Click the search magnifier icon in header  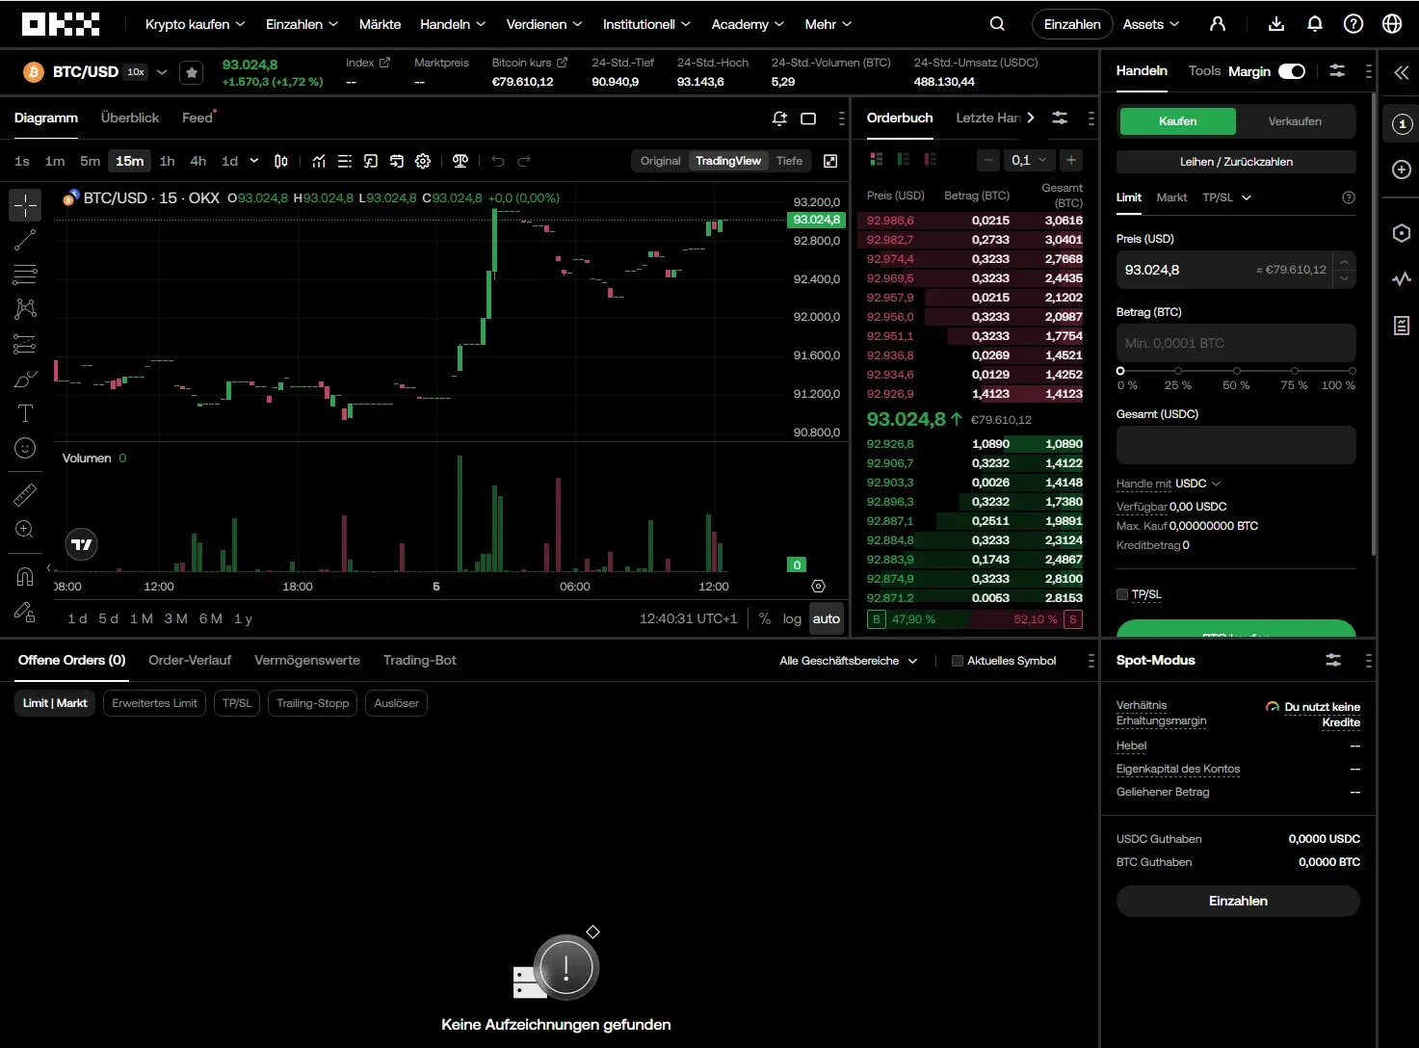click(997, 24)
